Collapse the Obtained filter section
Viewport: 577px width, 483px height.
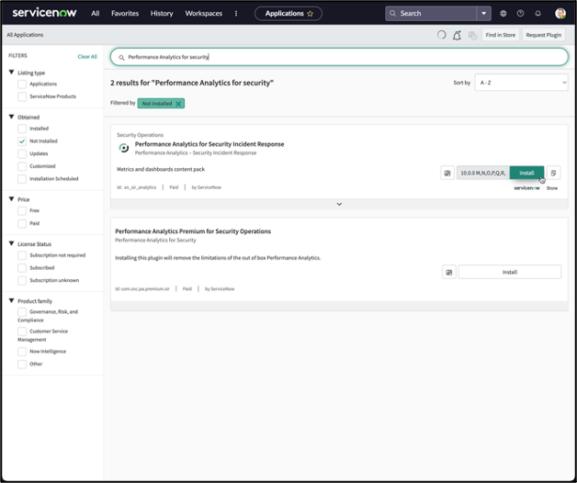pyautogui.click(x=11, y=117)
